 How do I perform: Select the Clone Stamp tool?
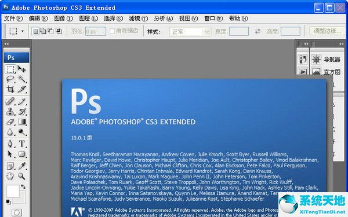coord(10,111)
